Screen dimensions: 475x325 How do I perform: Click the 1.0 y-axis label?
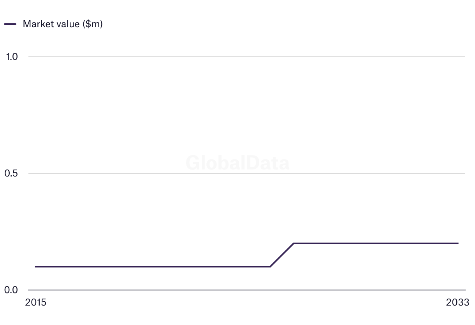pos(12,57)
